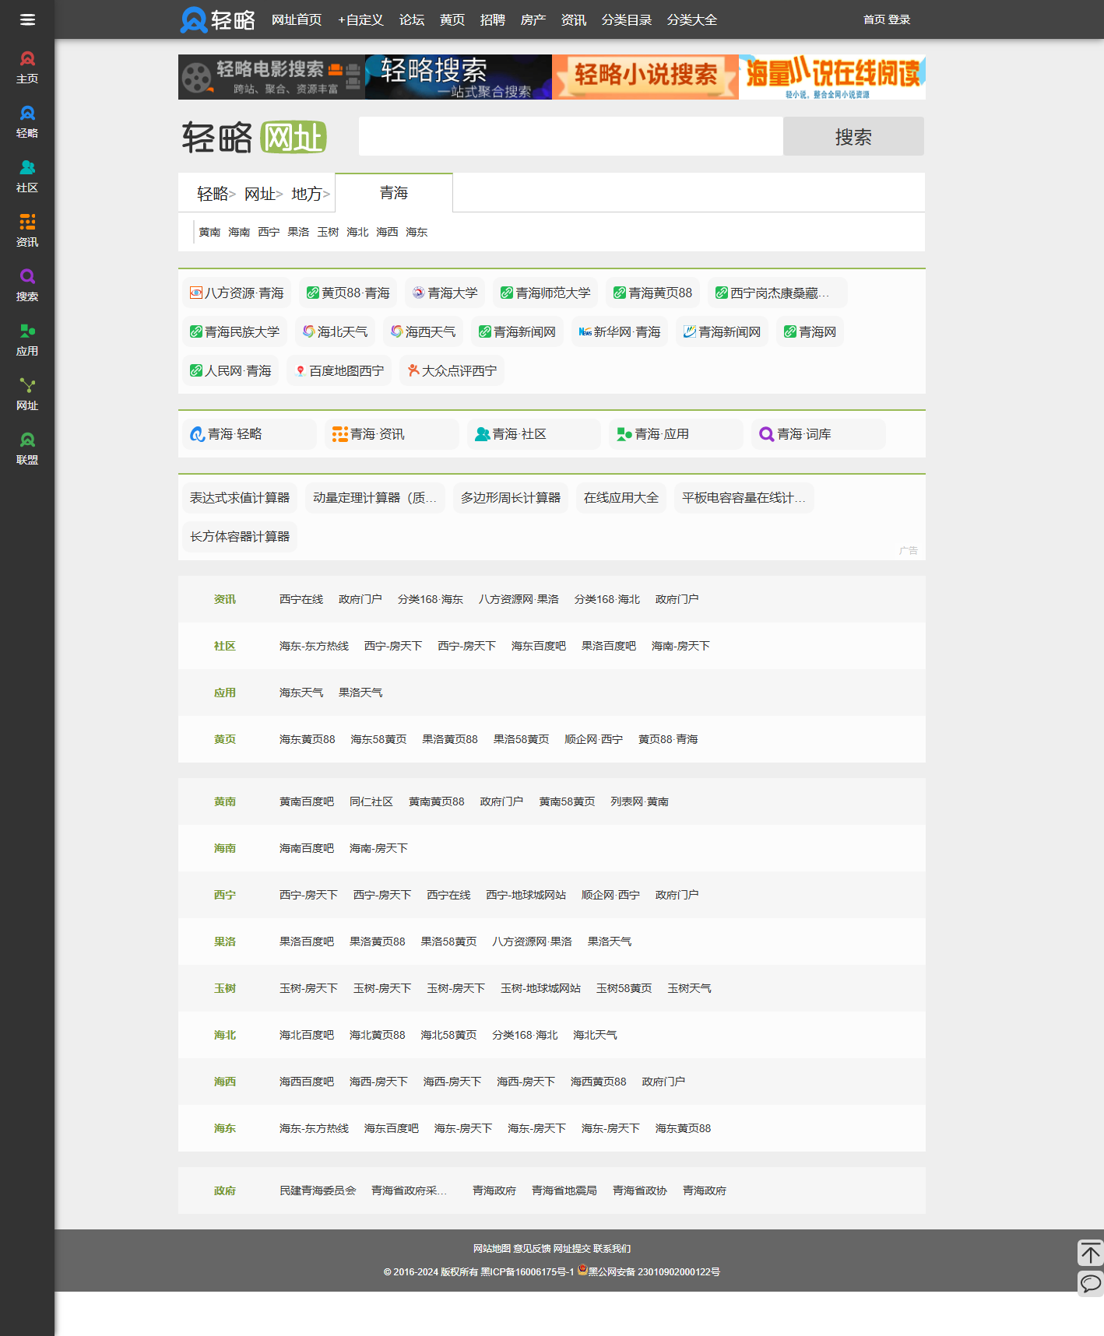Select the 青海 tab

click(394, 193)
